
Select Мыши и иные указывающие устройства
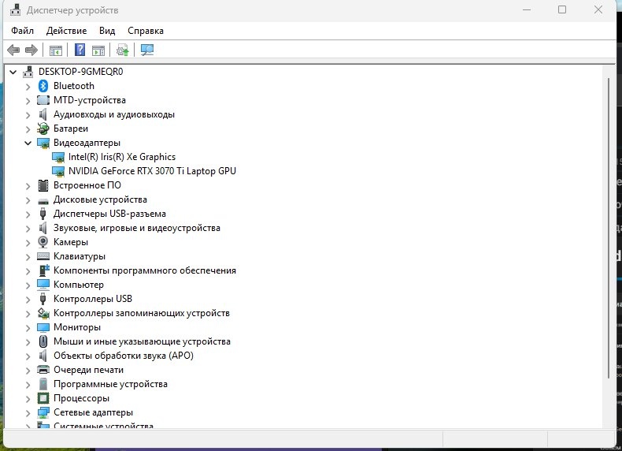(x=142, y=341)
